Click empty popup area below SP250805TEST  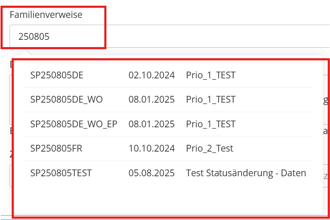[x=168, y=199]
